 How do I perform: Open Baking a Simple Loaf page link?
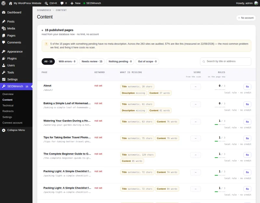tap(67, 103)
